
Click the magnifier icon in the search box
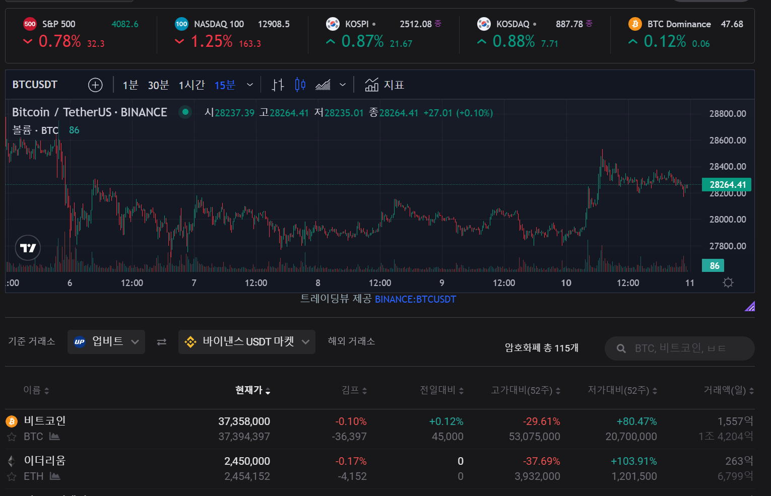coord(621,348)
